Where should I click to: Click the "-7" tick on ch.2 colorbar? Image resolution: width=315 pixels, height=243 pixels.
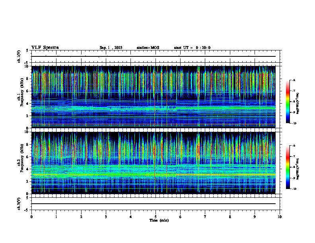point(294,156)
